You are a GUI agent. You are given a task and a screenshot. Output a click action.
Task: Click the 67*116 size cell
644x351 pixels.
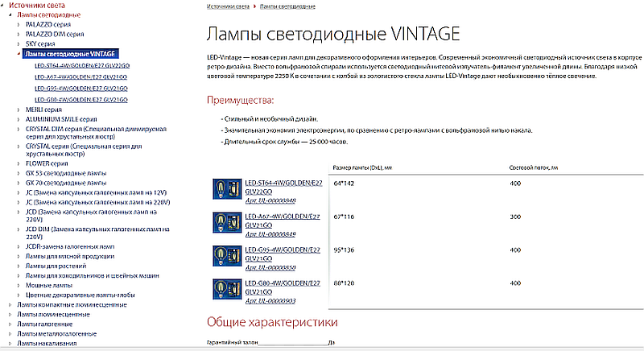click(344, 217)
